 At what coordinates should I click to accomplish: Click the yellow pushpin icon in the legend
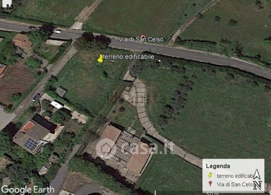[210, 175]
